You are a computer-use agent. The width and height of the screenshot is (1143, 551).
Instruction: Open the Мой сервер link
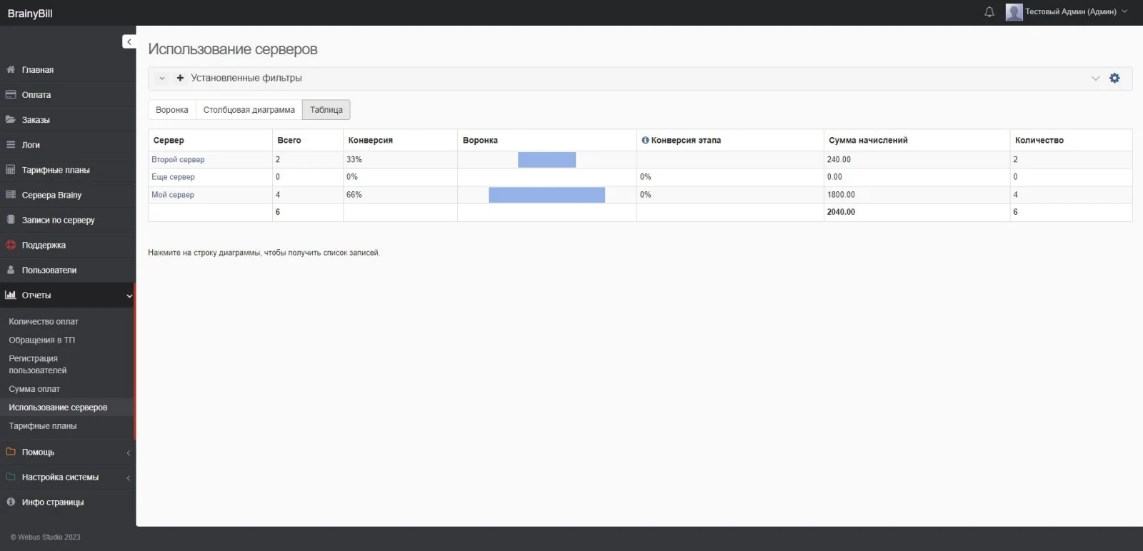tap(173, 195)
